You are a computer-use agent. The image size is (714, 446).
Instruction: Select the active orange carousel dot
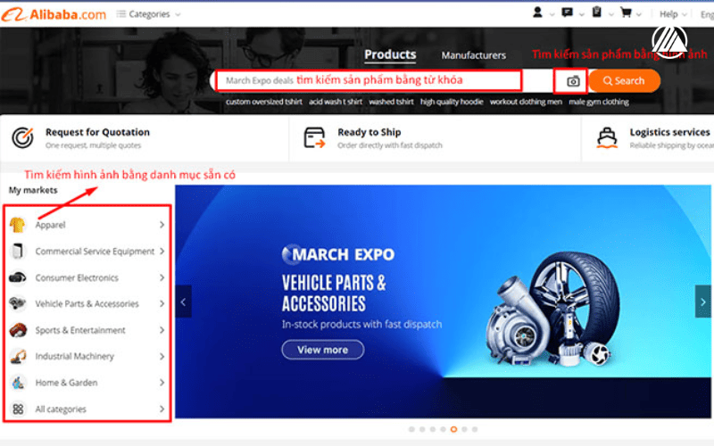[453, 429]
